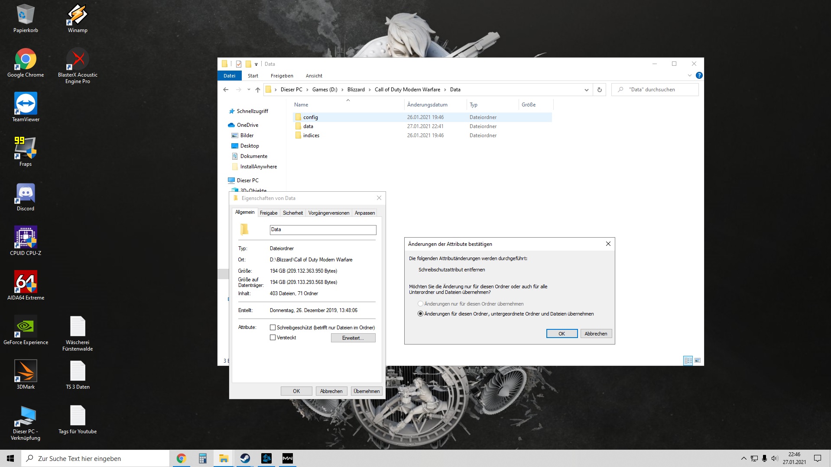Viewport: 831px width, 467px height.
Task: Open the Start ribbon tab
Action: tap(253, 76)
